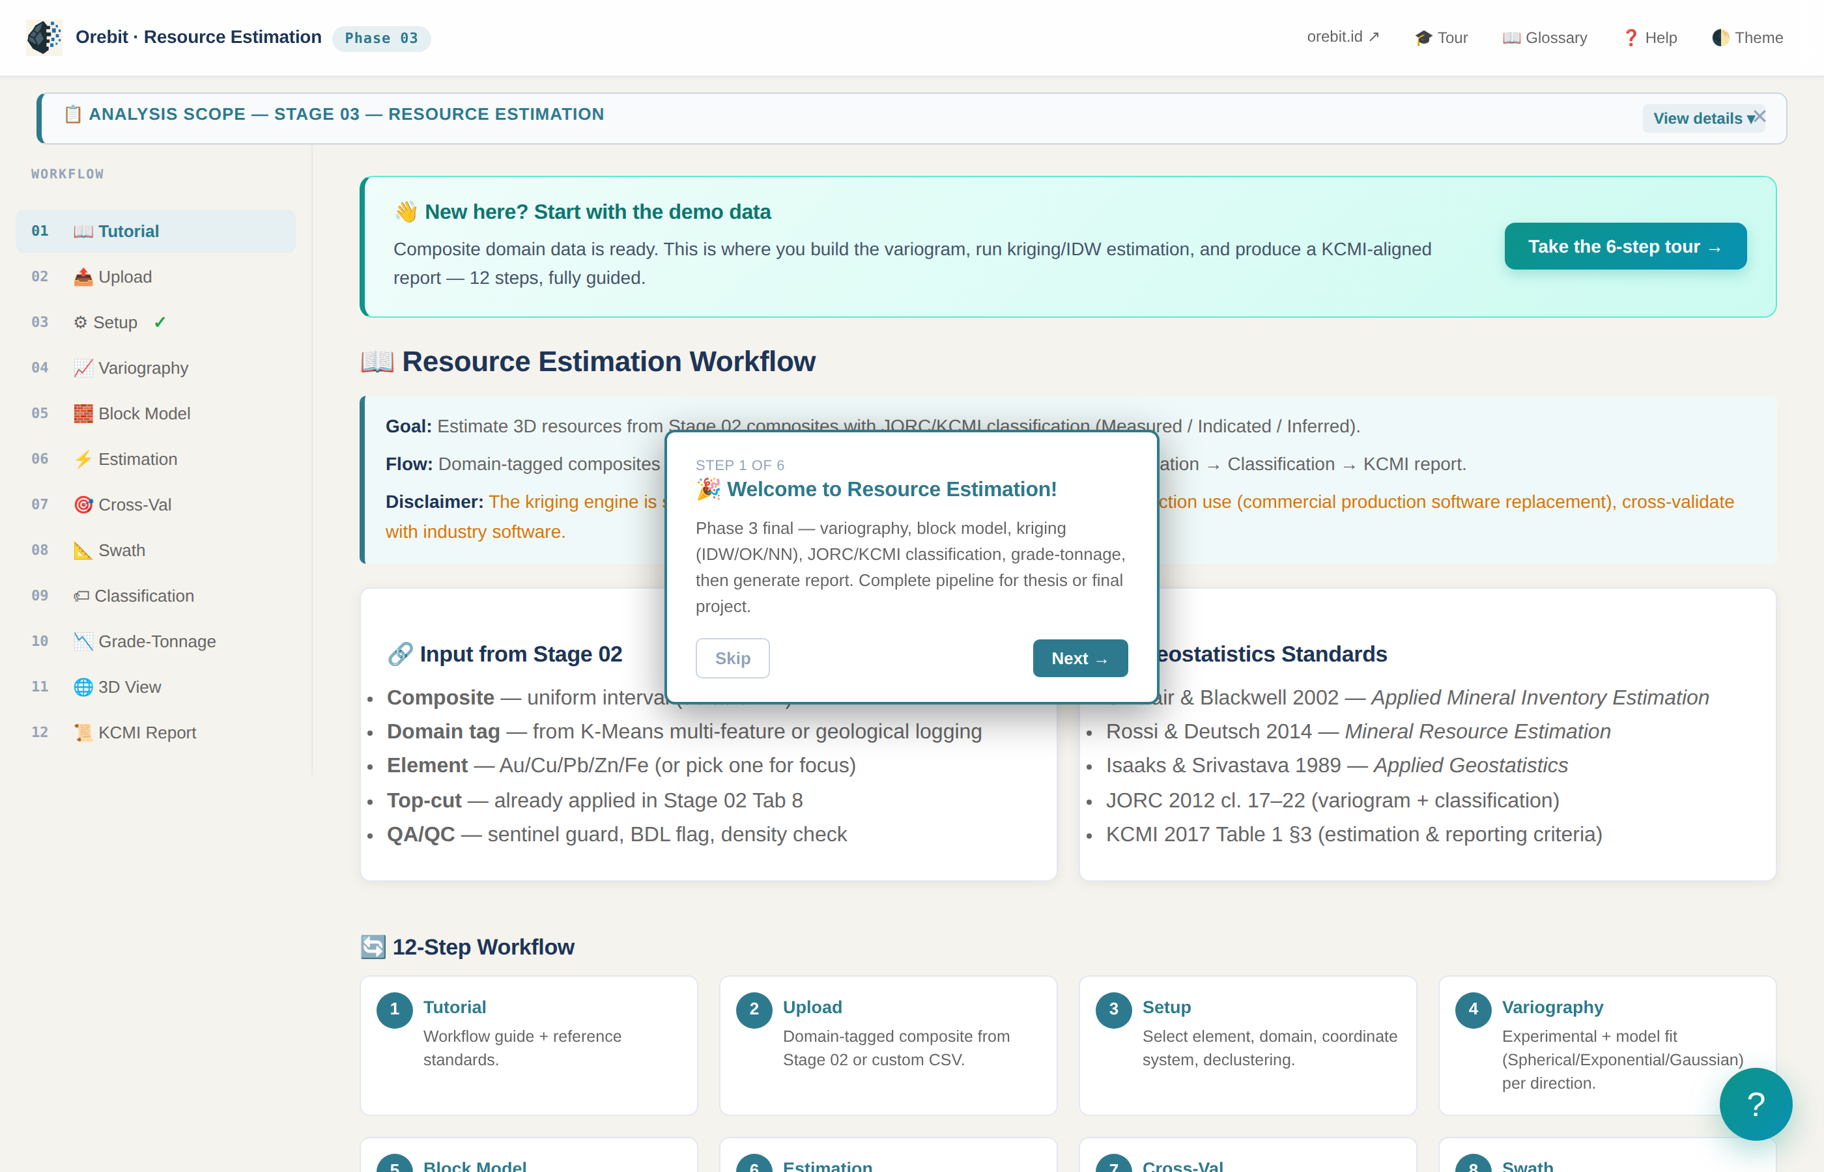This screenshot has width=1824, height=1172.
Task: Select Tutorial in workflow sidebar
Action: point(155,230)
